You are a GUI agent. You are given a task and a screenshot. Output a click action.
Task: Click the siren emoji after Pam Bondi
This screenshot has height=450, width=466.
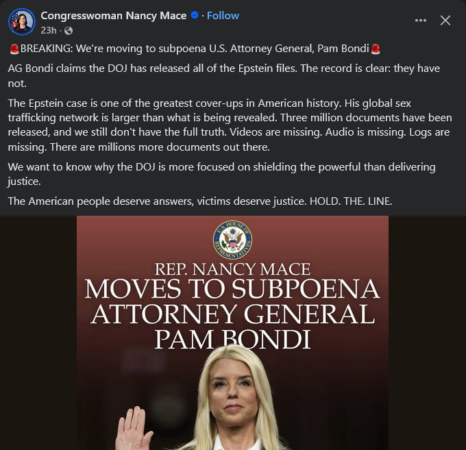[376, 49]
